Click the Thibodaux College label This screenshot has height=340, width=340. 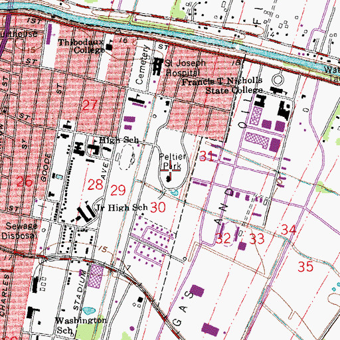pos(82,46)
